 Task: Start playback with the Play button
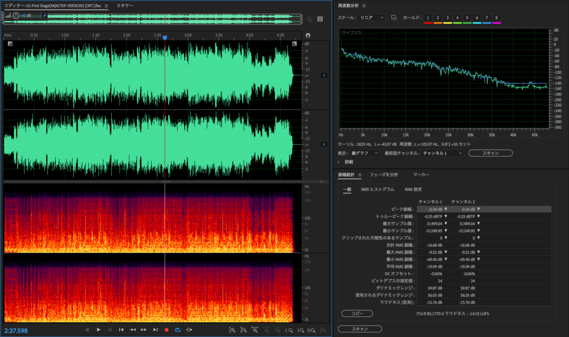point(98,330)
